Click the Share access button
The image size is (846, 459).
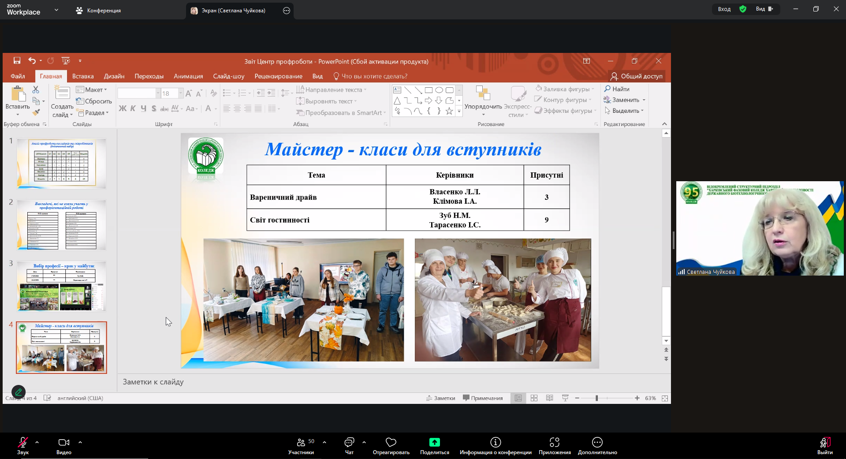636,76
